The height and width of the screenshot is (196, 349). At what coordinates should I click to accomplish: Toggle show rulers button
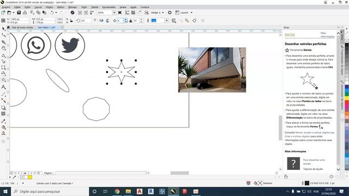(x=127, y=13)
